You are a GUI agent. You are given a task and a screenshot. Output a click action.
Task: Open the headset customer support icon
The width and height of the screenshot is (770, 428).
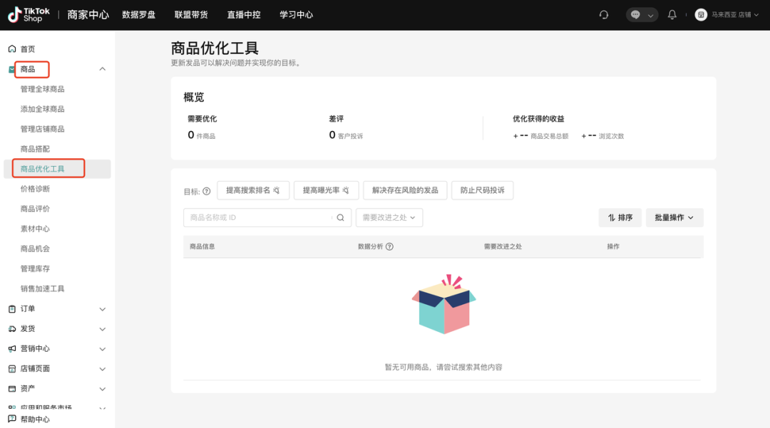click(x=603, y=14)
